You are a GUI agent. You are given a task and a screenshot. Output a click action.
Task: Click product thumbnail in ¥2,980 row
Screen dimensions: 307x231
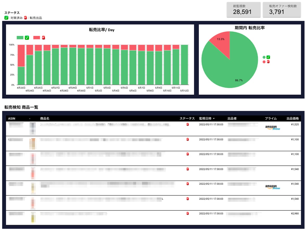pyautogui.click(x=33, y=217)
